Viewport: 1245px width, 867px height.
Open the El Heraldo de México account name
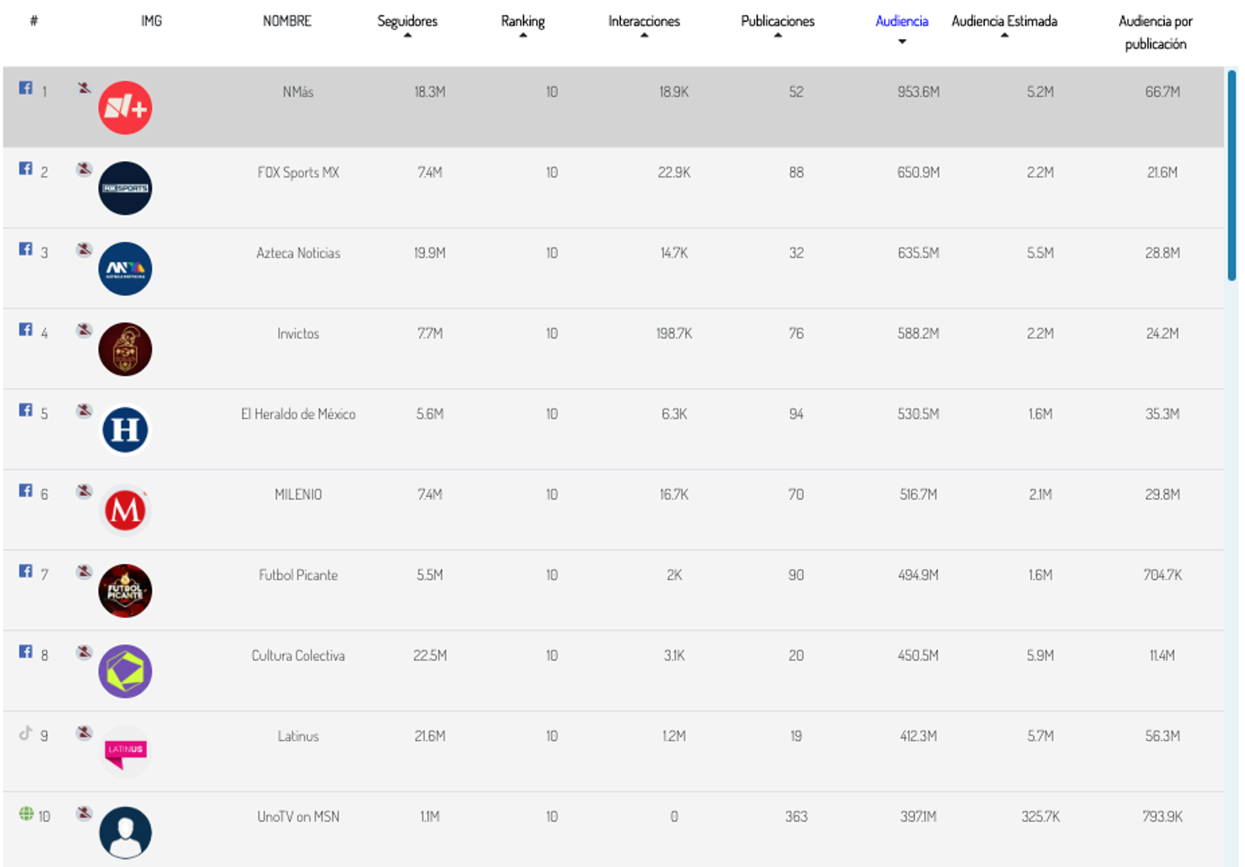[x=298, y=414]
